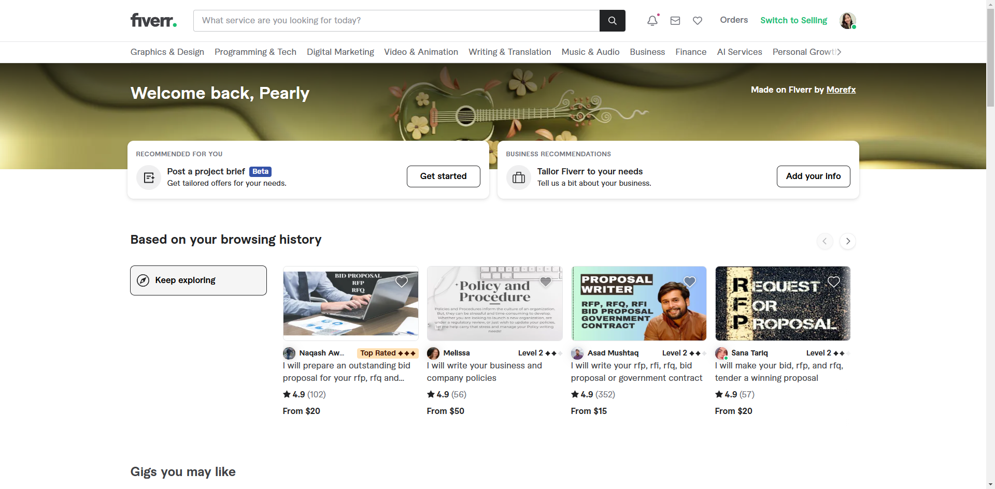This screenshot has width=995, height=489.
Task: Open the profile avatar menu
Action: 847,21
